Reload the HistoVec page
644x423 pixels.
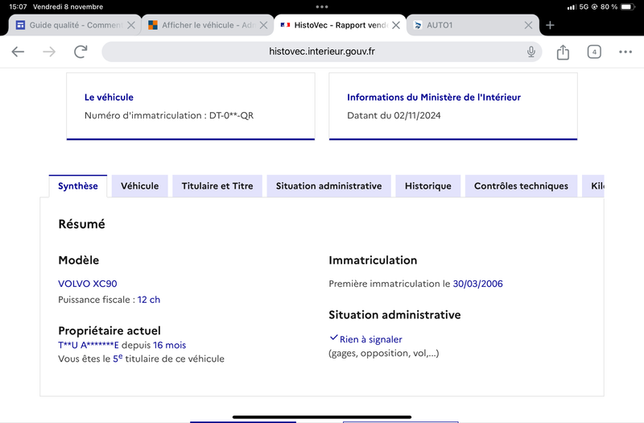click(80, 52)
